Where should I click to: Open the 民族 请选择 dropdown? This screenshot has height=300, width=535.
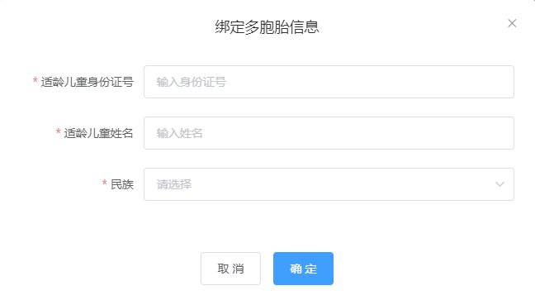tap(329, 184)
